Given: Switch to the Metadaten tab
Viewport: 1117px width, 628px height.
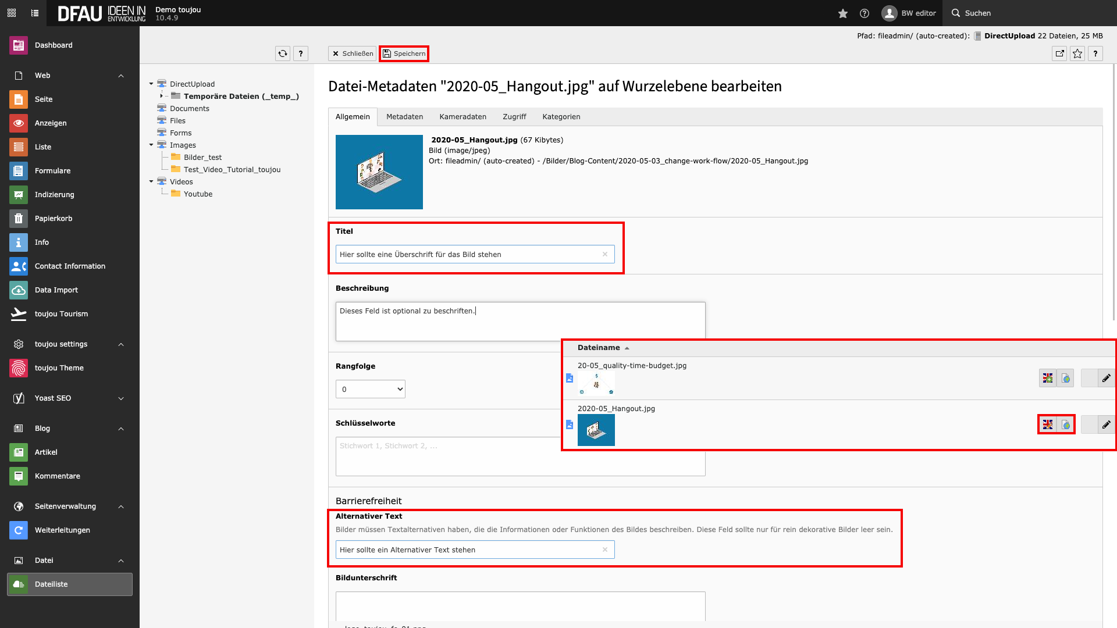Looking at the screenshot, I should (404, 117).
